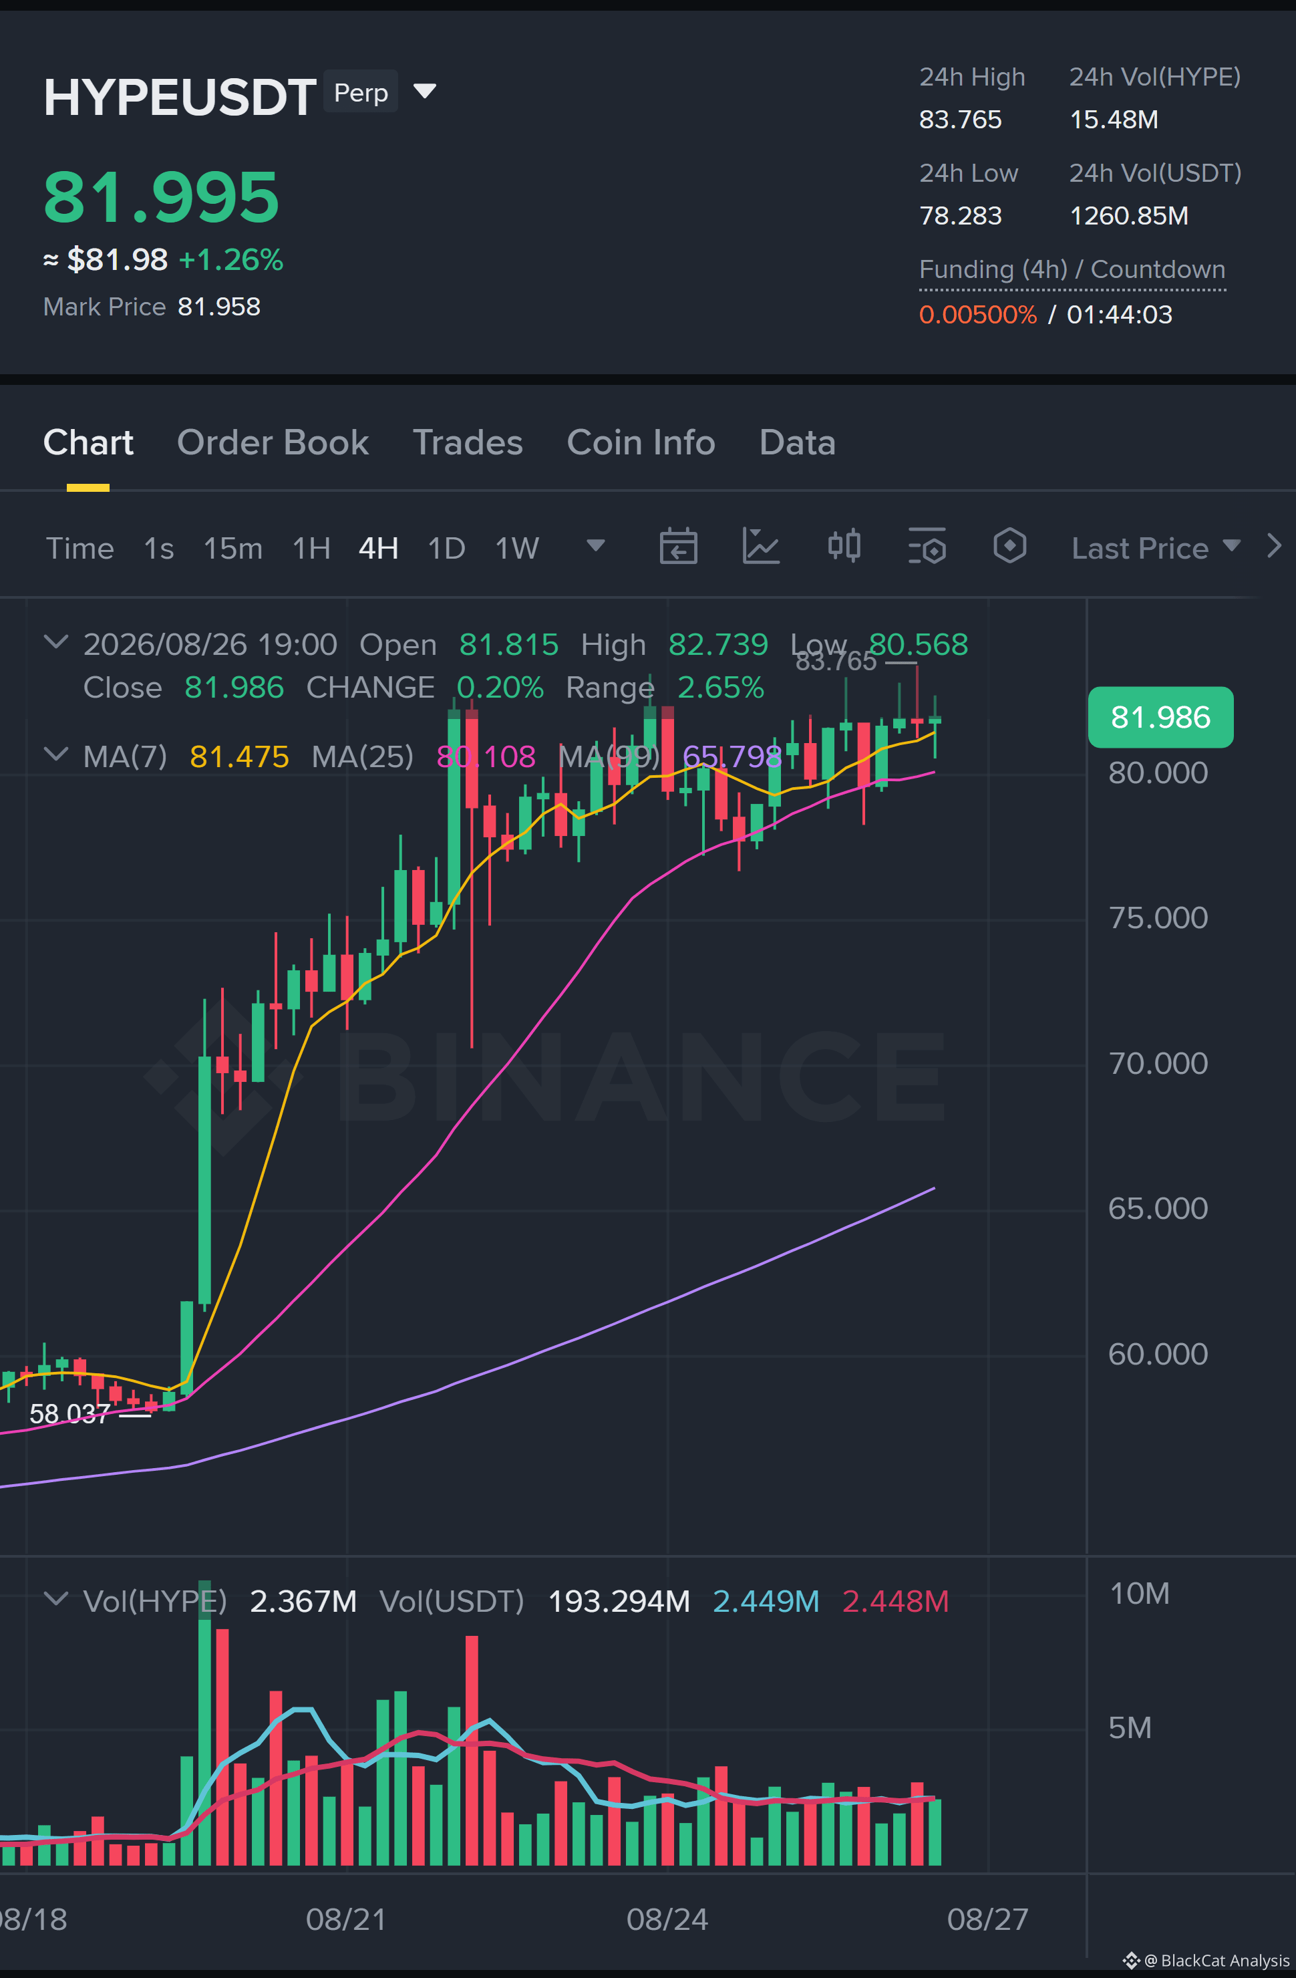Viewport: 1296px width, 1978px height.
Task: Click the candle Close value 81.986
Action: 234,688
